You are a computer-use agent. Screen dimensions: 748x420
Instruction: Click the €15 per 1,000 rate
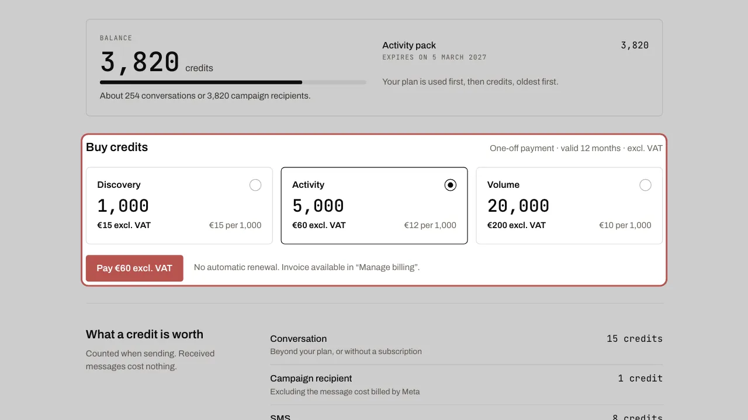coord(236,225)
